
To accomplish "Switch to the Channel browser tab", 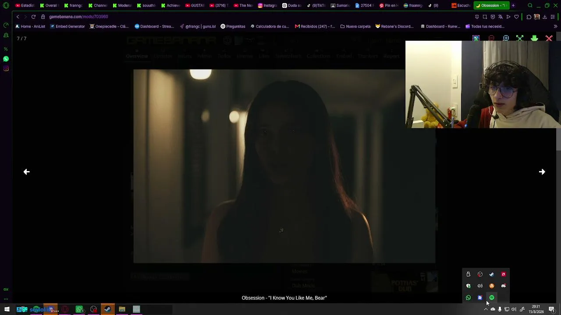I will click(x=97, y=6).
